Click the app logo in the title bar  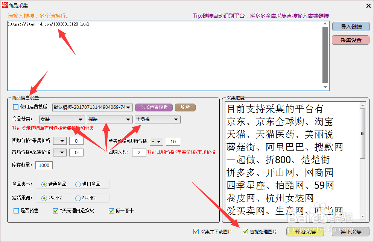coord(4,5)
